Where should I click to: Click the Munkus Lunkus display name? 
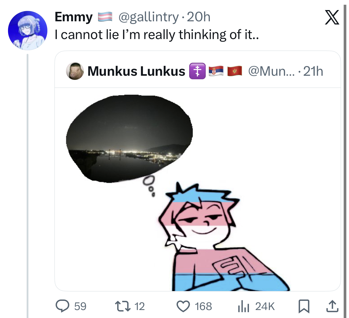coord(136,71)
